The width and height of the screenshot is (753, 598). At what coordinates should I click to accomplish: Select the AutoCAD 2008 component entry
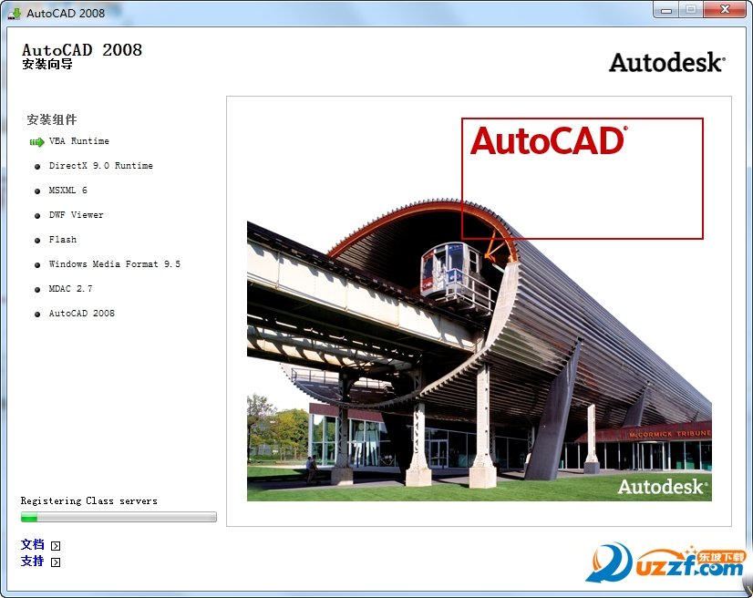pyautogui.click(x=81, y=314)
